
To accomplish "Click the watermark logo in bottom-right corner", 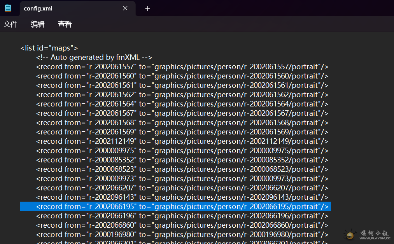I will tap(367, 234).
